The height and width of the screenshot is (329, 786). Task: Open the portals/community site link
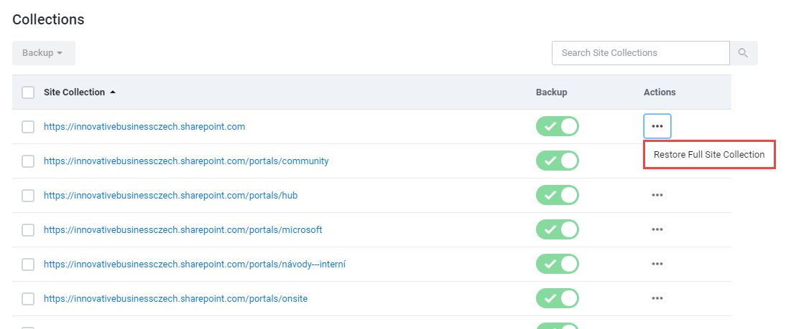(186, 161)
